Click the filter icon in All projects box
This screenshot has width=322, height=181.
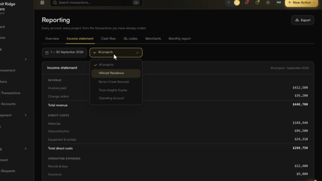[x=94, y=53]
